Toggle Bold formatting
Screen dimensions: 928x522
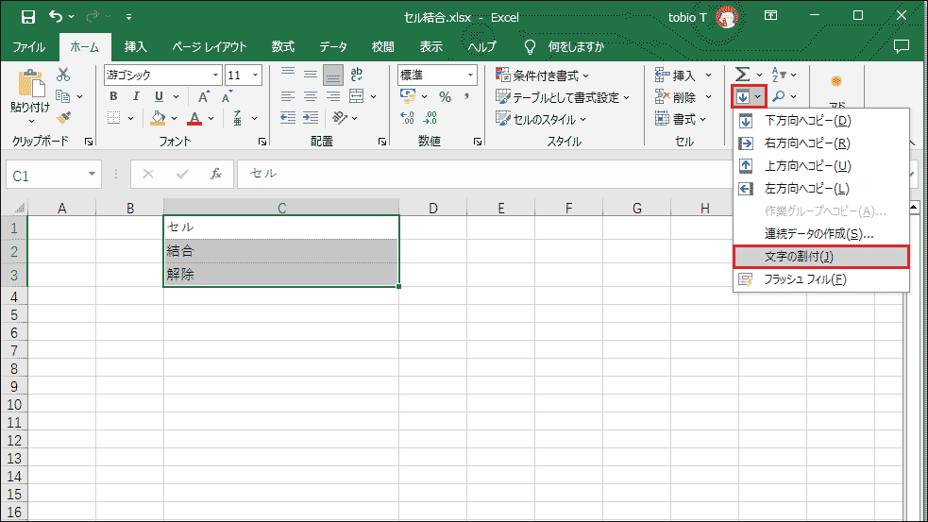pyautogui.click(x=113, y=96)
